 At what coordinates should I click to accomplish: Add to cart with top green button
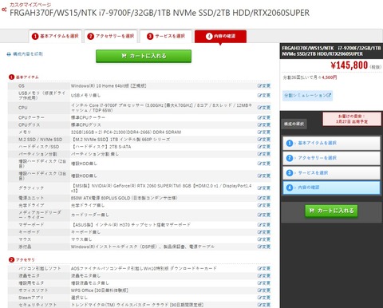point(144,56)
